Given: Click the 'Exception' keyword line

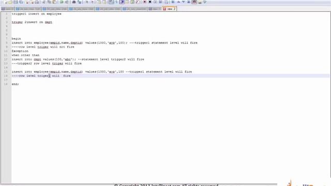Looking at the screenshot, I should [x=20, y=51].
